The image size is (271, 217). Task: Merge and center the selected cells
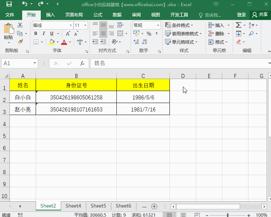120,33
